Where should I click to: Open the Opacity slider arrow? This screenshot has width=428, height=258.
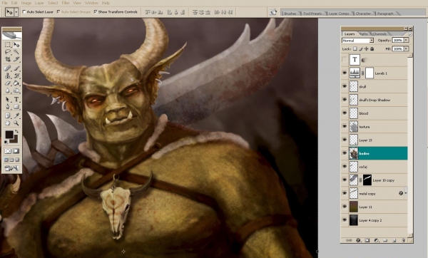[x=406, y=41]
